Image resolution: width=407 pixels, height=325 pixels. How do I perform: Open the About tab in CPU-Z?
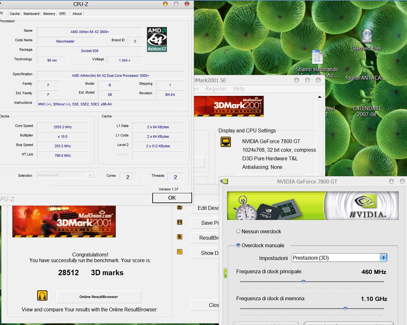point(77,14)
